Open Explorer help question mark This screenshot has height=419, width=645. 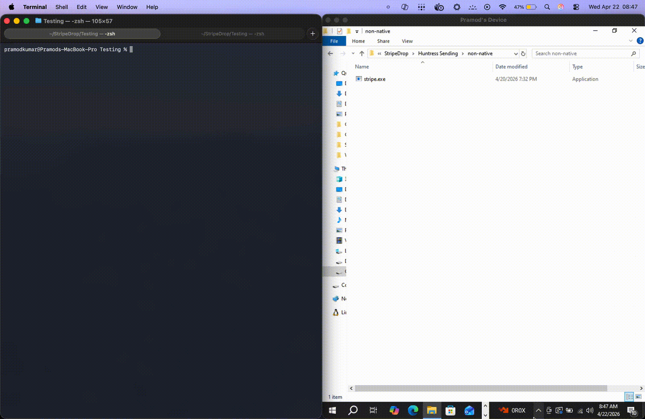click(x=640, y=41)
